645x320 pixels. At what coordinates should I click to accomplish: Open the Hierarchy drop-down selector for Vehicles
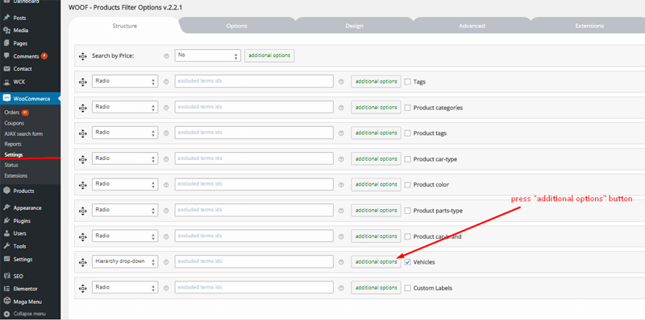pos(125,261)
